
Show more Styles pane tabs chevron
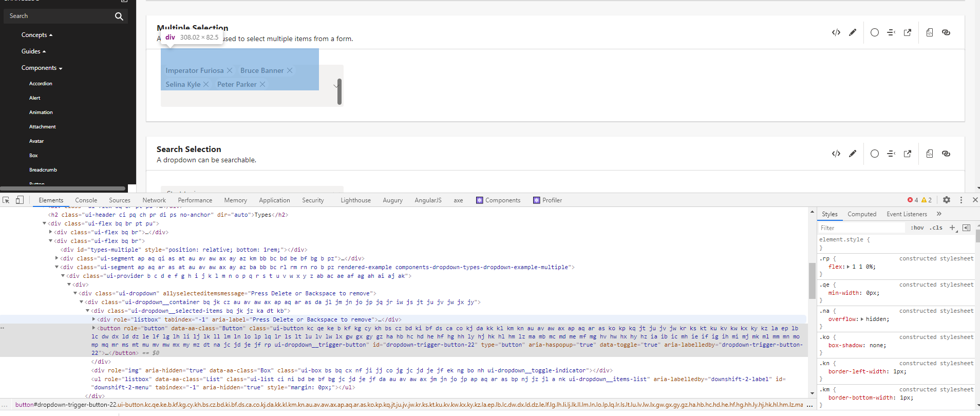[939, 214]
